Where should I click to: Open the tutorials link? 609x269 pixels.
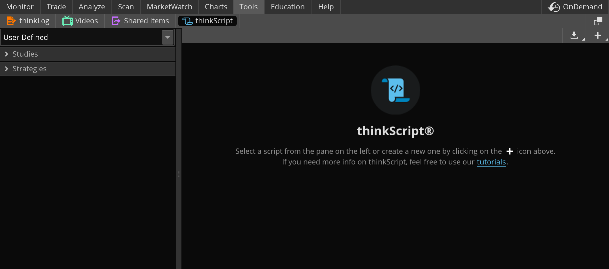491,162
